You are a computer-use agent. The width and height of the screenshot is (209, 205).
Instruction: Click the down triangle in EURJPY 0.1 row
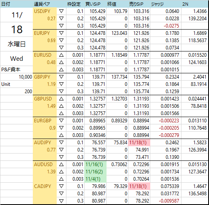(x=61, y=33)
